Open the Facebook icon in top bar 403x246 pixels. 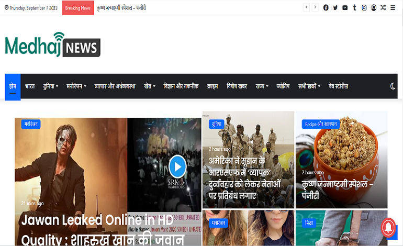(326, 8)
